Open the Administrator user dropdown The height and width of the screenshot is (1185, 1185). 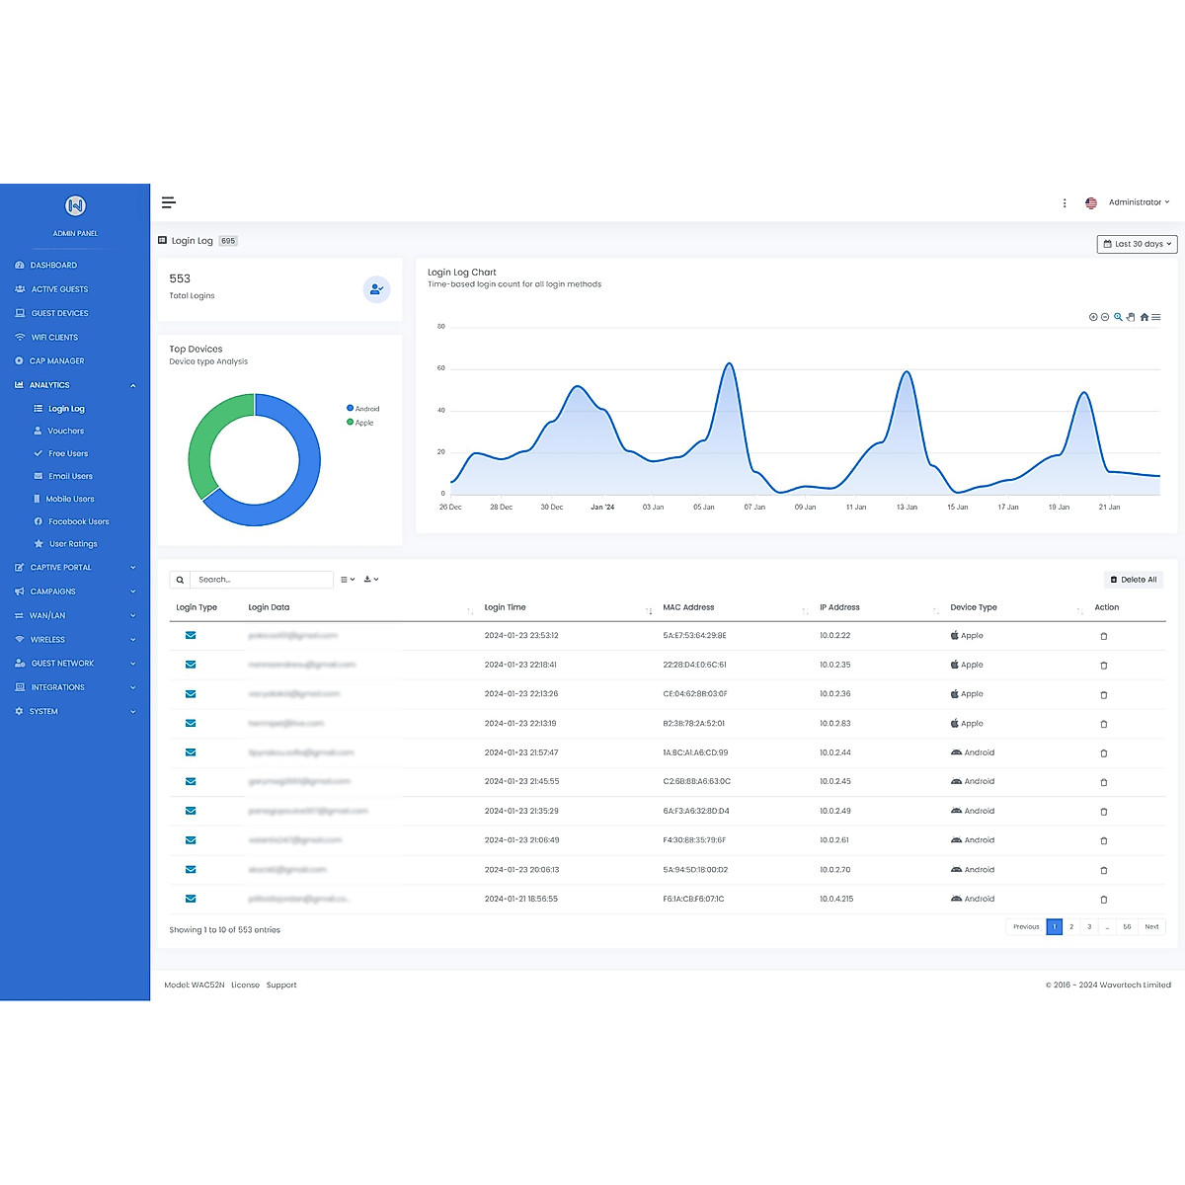[1138, 202]
